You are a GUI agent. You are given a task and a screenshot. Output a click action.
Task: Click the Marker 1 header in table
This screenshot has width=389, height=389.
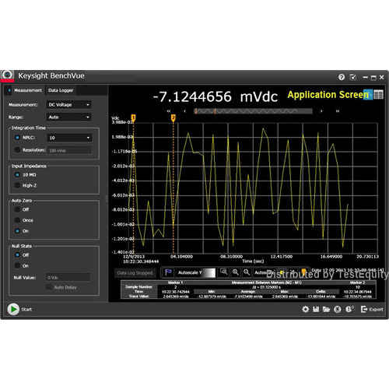(176, 282)
